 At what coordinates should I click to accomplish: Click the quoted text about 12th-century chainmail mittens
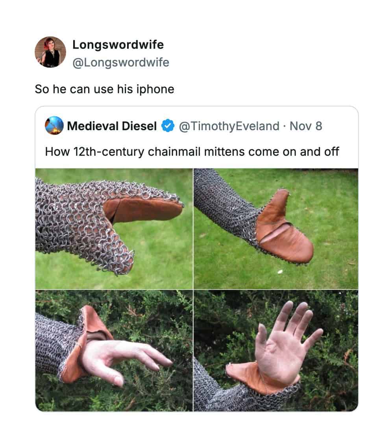[192, 151]
